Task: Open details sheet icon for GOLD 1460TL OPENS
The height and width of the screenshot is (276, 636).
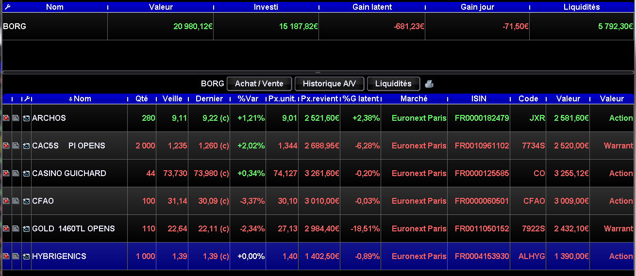Action: click(x=16, y=228)
